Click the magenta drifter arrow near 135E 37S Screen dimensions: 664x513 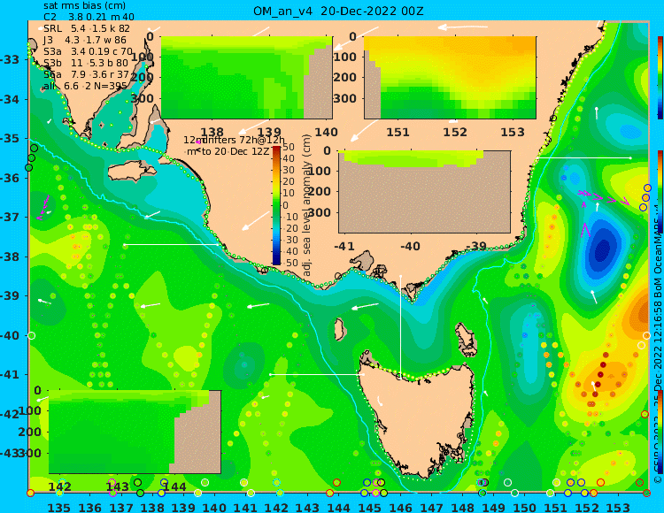point(43,207)
